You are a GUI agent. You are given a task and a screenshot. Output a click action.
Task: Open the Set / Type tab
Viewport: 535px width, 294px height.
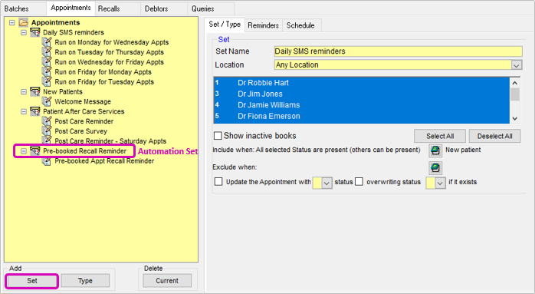coord(225,25)
